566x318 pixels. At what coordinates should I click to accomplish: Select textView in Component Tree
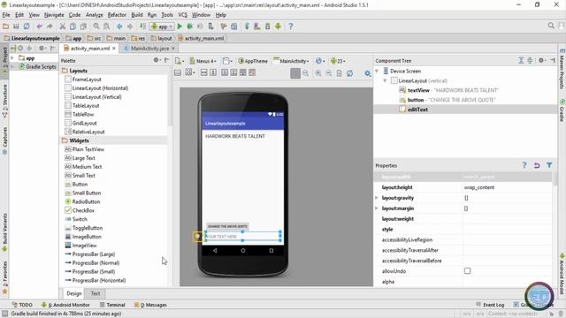pos(418,90)
